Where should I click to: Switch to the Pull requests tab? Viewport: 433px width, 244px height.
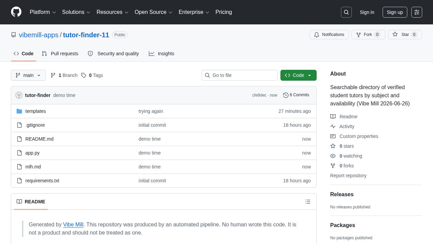coord(60,54)
